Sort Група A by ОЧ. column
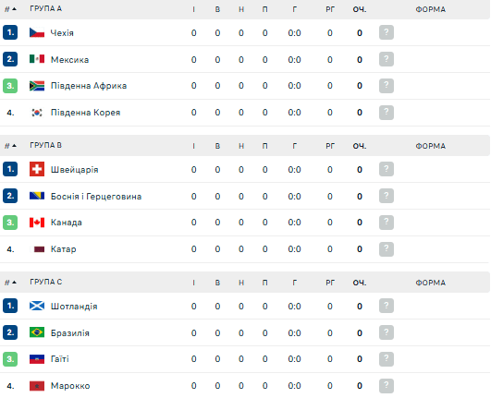This screenshot has height=398, width=491. [360, 9]
